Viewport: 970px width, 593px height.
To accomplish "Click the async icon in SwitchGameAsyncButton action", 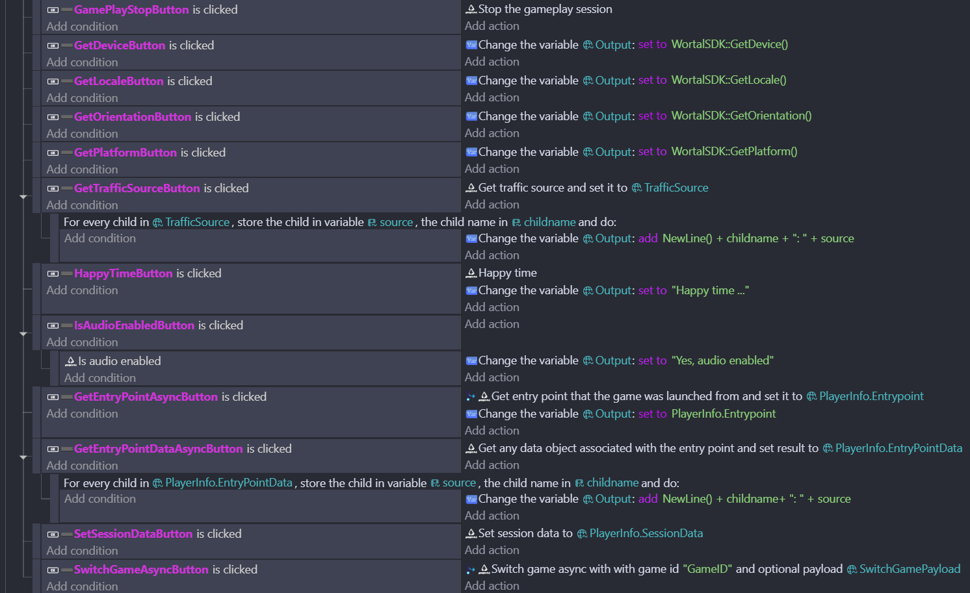I will click(x=471, y=568).
